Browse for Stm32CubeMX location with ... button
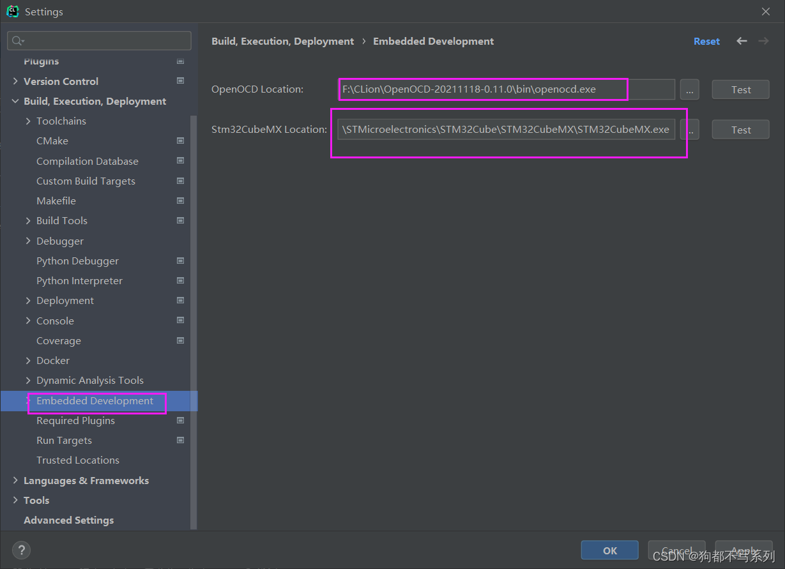Image resolution: width=785 pixels, height=569 pixels. (x=689, y=130)
